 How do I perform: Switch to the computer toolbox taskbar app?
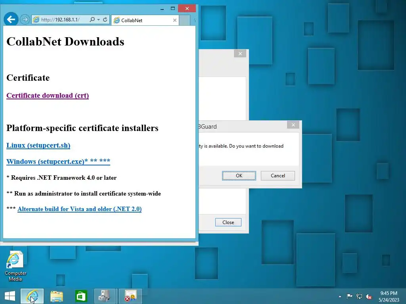(105, 296)
